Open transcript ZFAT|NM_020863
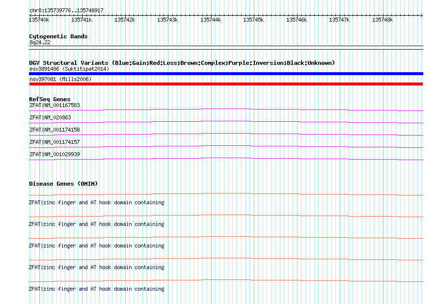This screenshot has width=437, height=304. tap(50, 117)
